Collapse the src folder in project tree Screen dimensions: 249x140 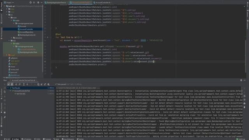point(7,15)
